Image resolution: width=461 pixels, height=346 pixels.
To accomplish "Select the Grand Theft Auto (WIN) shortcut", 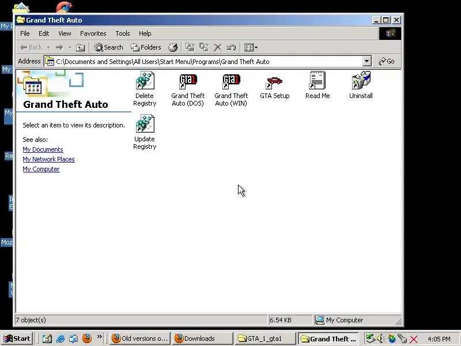I will pos(231,89).
